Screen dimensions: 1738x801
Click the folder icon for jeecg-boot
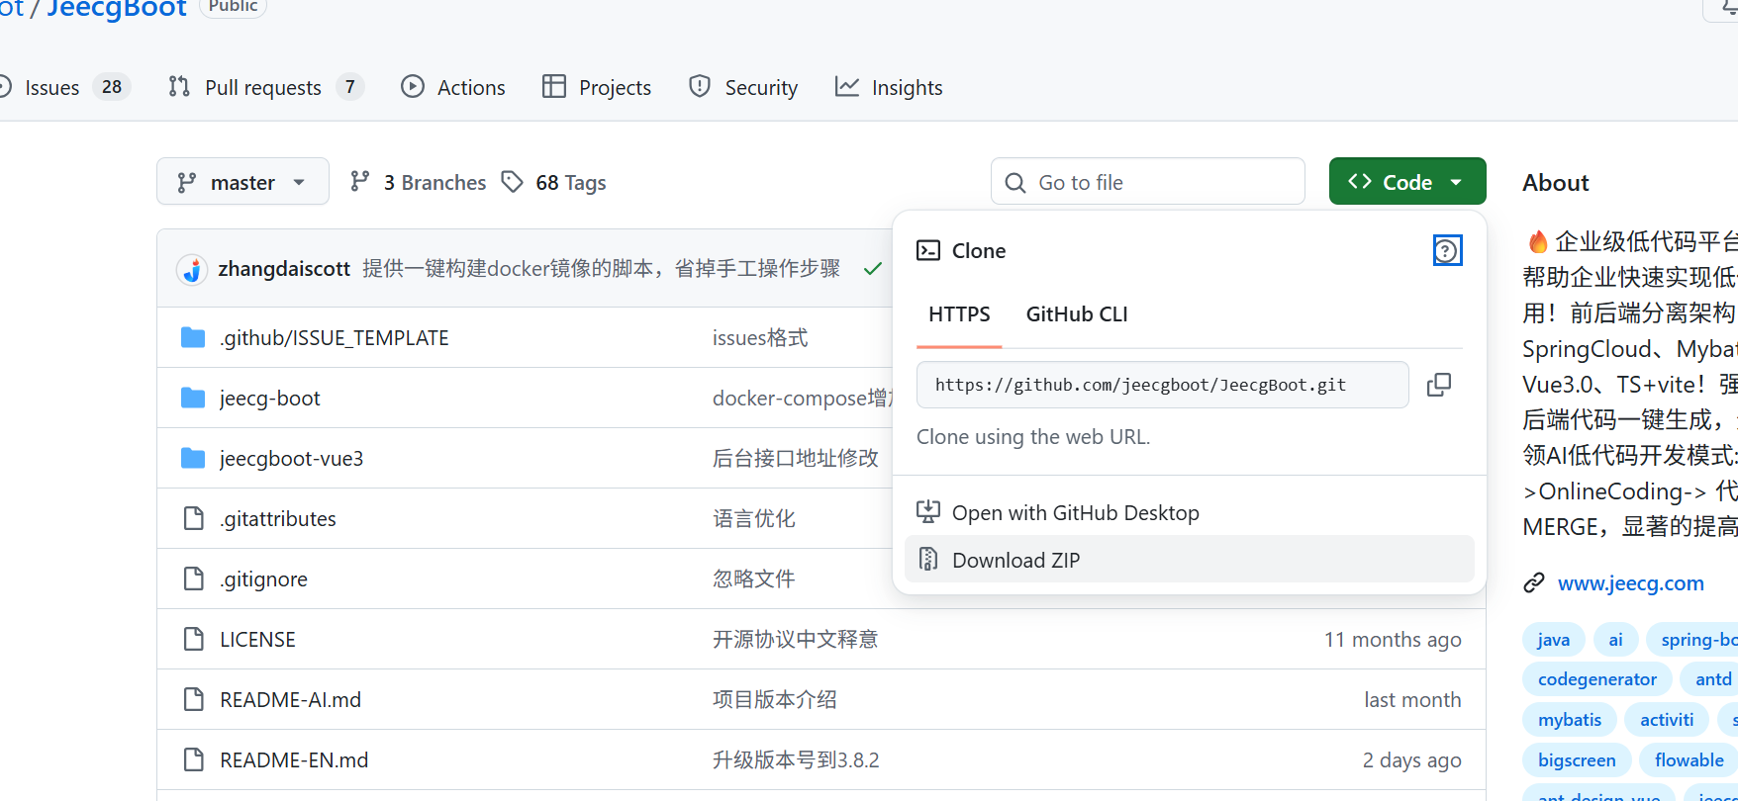[193, 398]
